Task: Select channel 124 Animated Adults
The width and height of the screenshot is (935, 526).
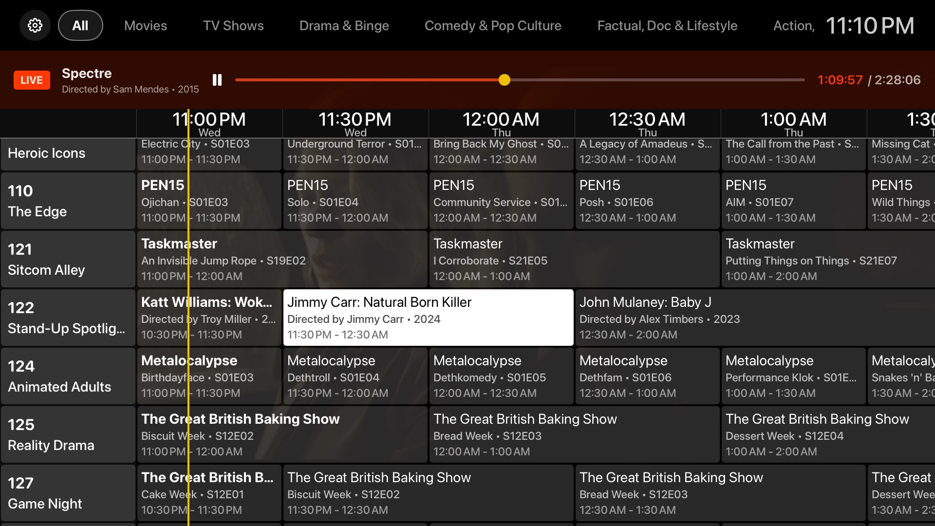Action: pyautogui.click(x=68, y=376)
